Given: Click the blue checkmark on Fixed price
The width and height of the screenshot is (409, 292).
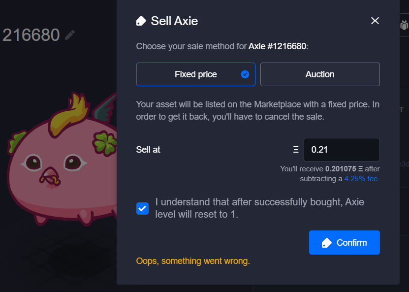Looking at the screenshot, I should (x=245, y=74).
